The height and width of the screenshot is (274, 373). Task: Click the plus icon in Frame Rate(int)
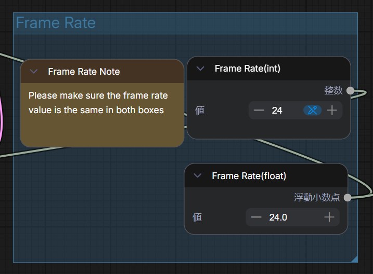pyautogui.click(x=332, y=111)
